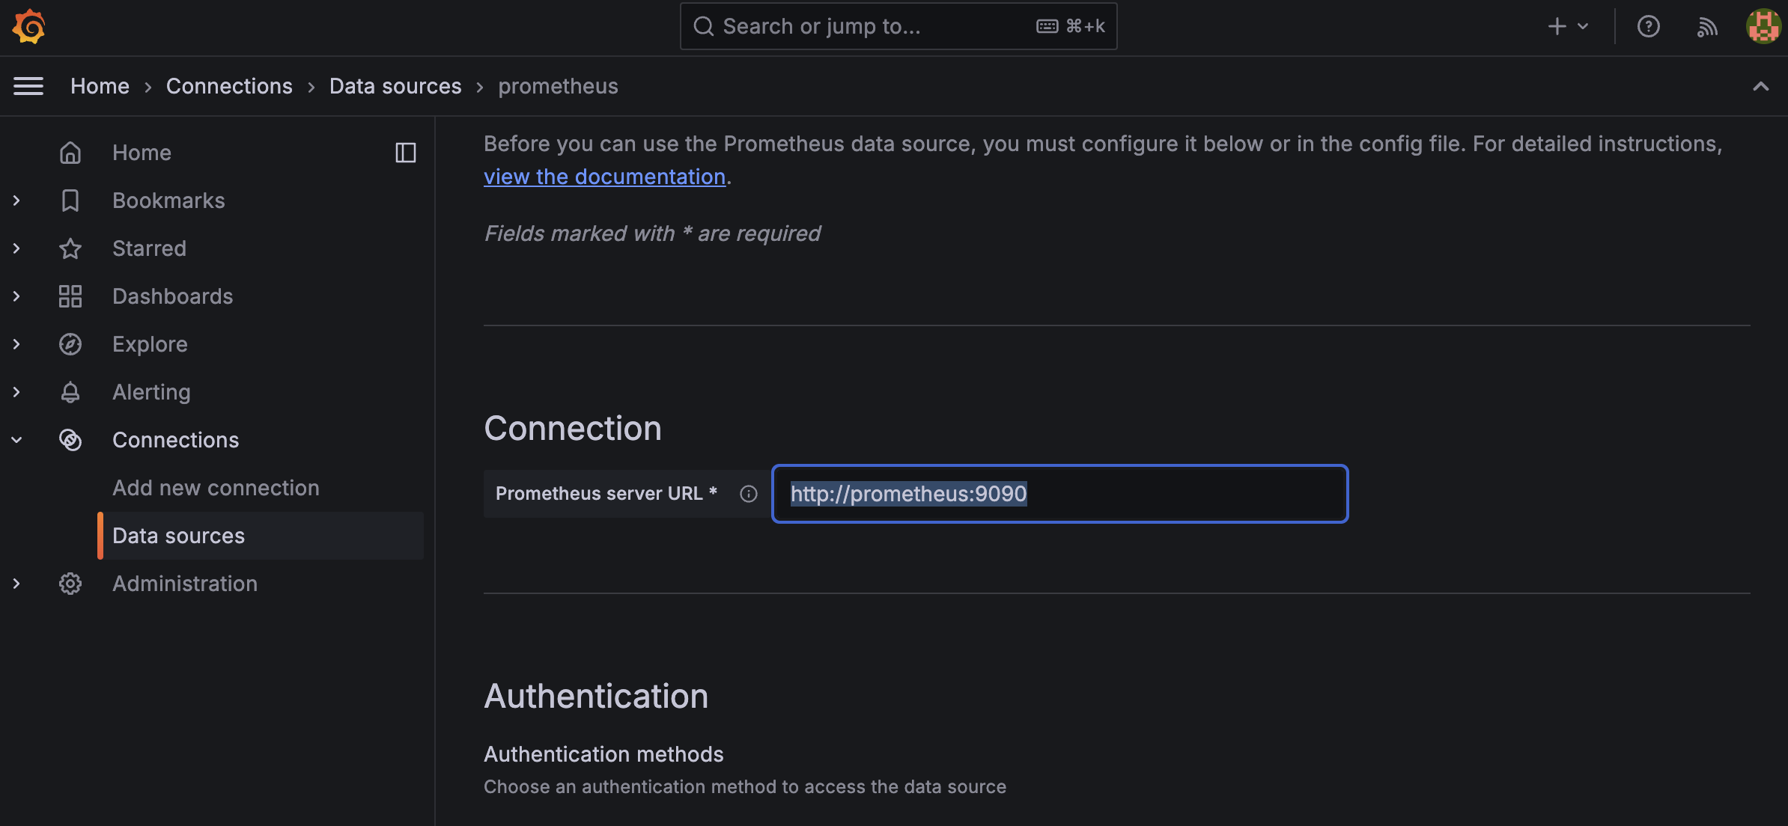Image resolution: width=1788 pixels, height=826 pixels.
Task: Click the search magnifier icon
Action: [x=703, y=26]
